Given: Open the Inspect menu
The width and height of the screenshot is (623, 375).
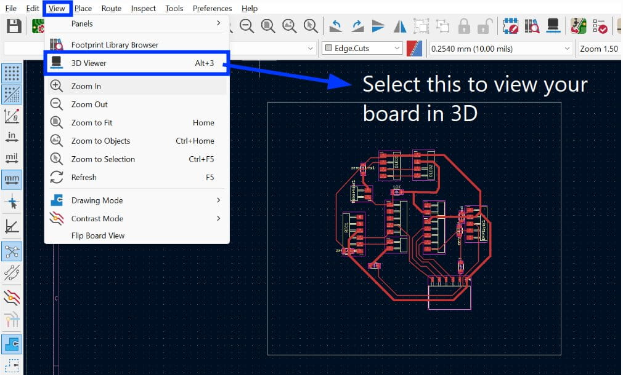Looking at the screenshot, I should 143,9.
